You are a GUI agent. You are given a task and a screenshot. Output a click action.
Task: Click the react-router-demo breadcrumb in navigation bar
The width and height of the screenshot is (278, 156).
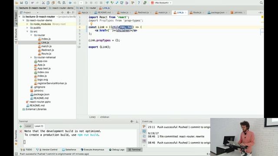(x=61, y=8)
